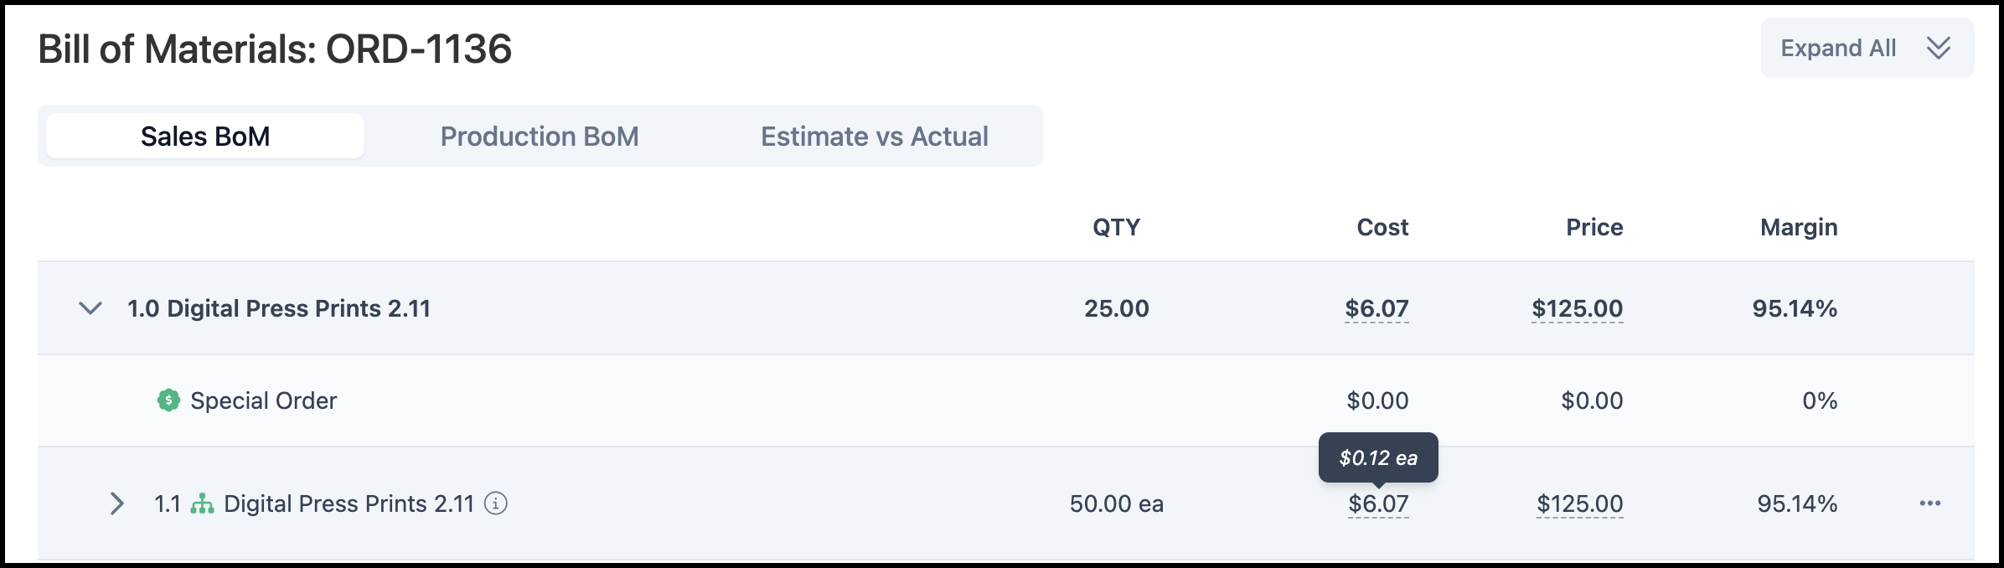Click the Expand All button
This screenshot has height=568, width=2004.
[x=1867, y=48]
